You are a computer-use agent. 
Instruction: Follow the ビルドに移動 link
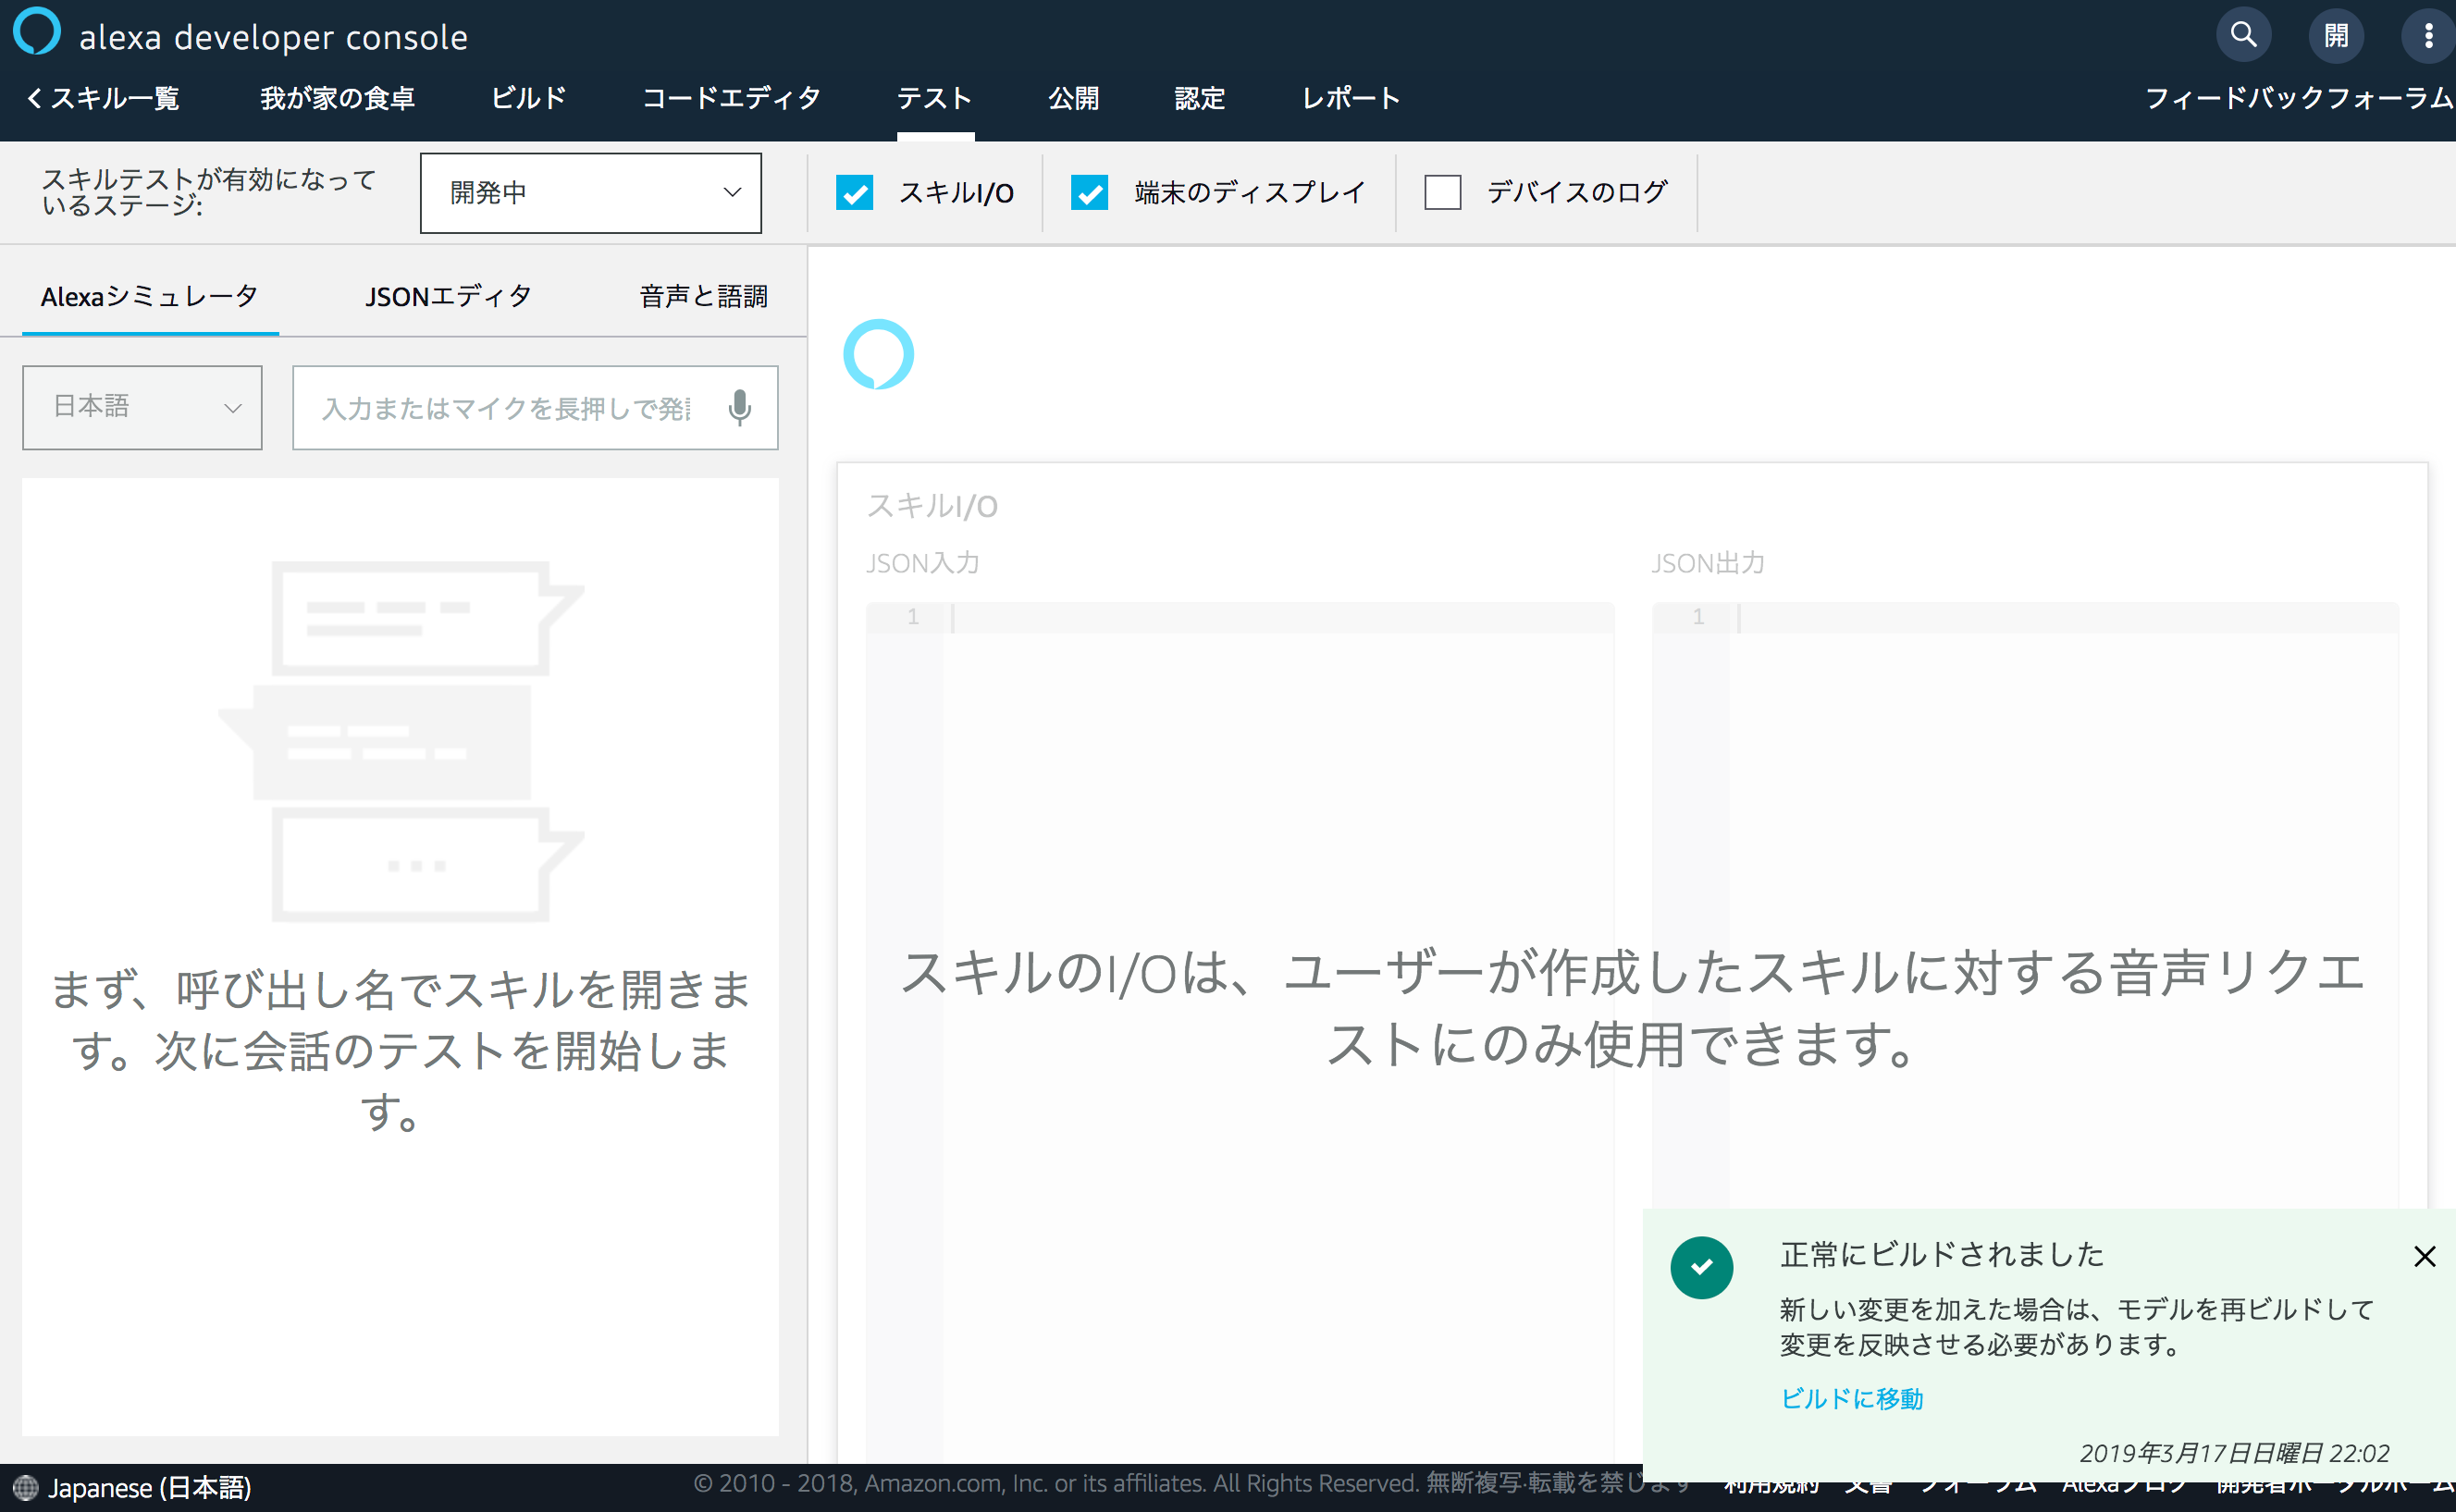pyautogui.click(x=1851, y=1398)
